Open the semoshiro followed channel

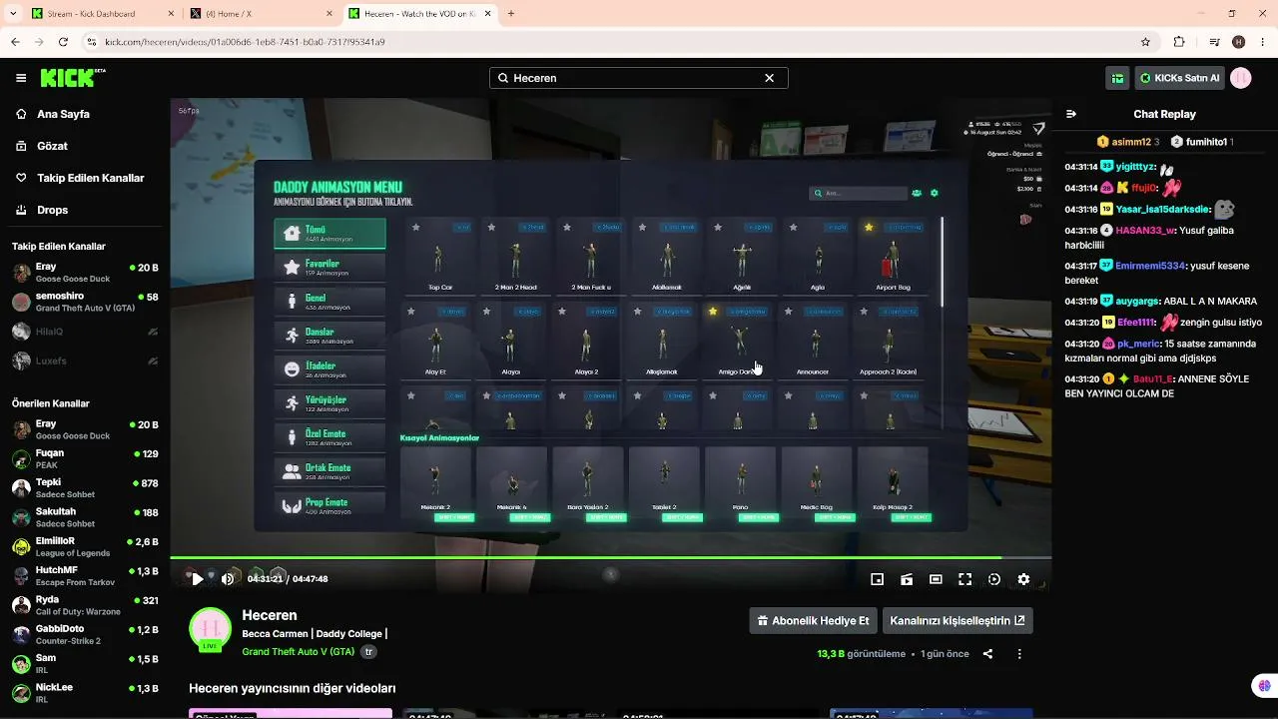coord(85,303)
